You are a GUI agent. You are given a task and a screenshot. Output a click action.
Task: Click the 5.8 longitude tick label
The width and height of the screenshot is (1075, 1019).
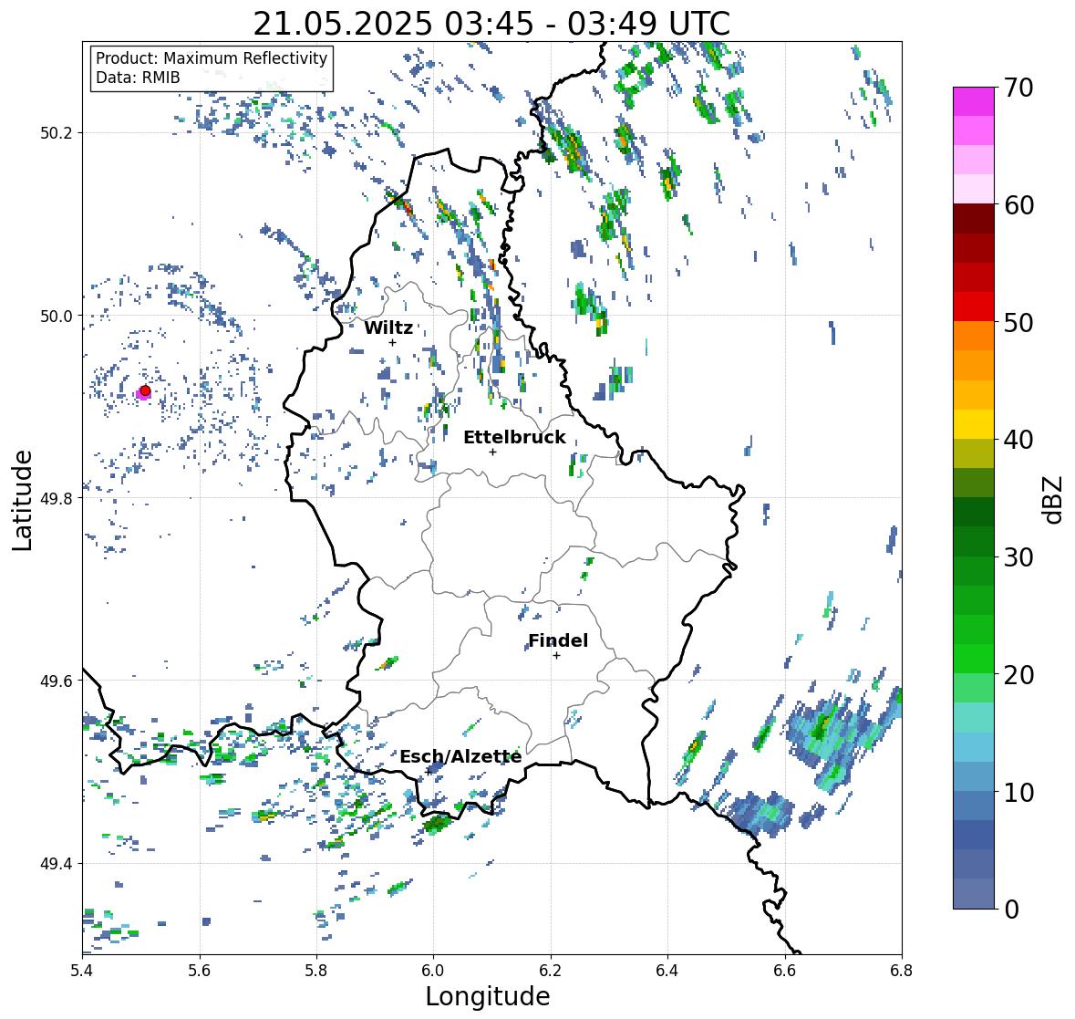(x=316, y=971)
